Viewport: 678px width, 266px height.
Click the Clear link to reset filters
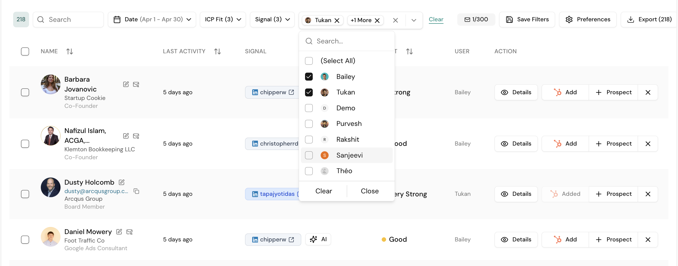tap(436, 19)
